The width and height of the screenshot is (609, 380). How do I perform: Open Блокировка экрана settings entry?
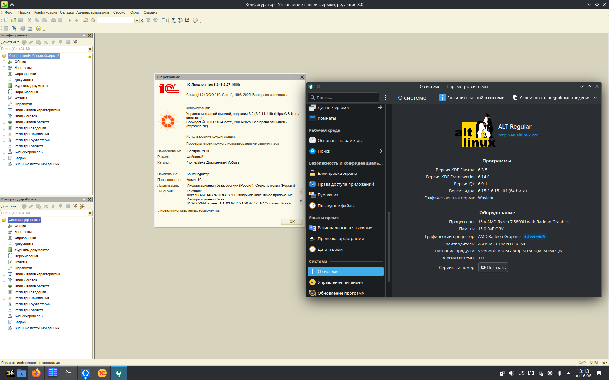click(x=346, y=173)
